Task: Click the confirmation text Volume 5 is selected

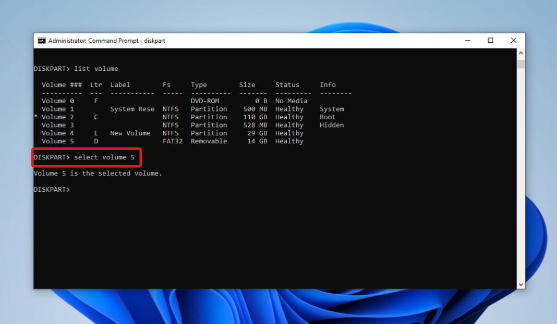Action: click(x=97, y=173)
